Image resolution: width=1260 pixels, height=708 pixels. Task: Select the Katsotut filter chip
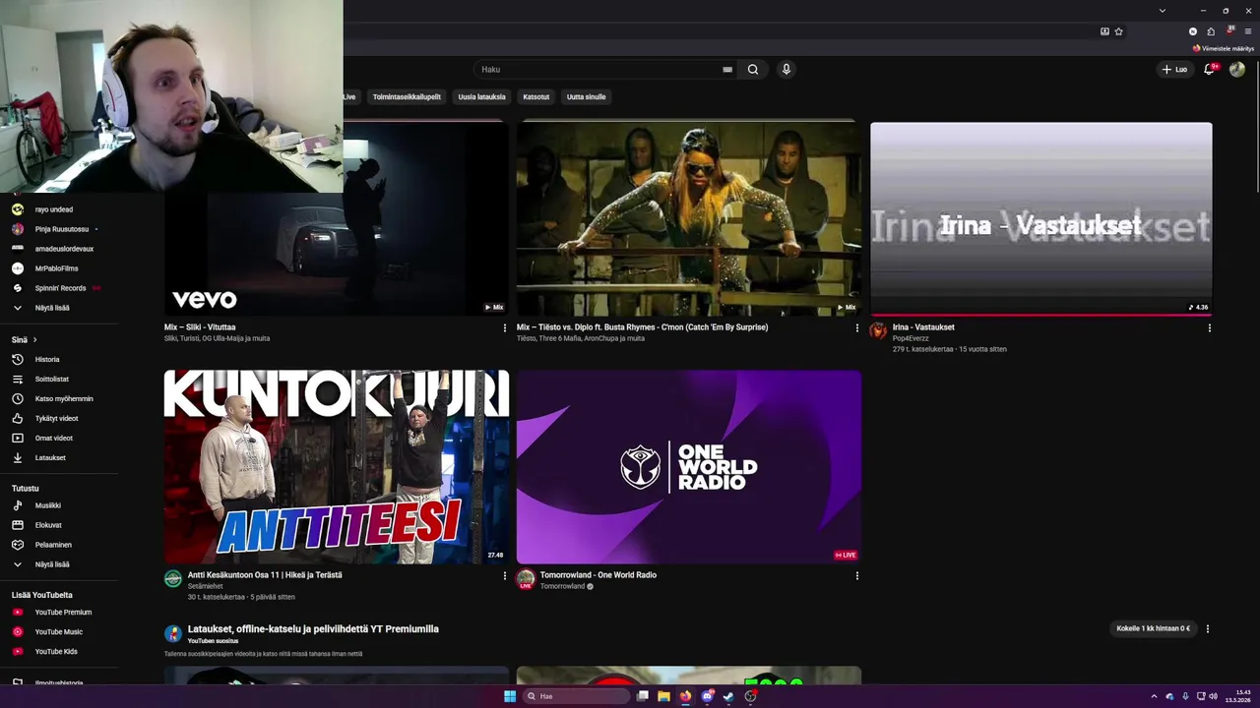[536, 96]
